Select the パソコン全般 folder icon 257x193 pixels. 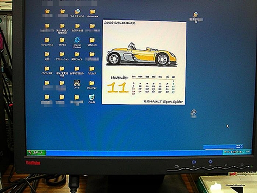47,71
